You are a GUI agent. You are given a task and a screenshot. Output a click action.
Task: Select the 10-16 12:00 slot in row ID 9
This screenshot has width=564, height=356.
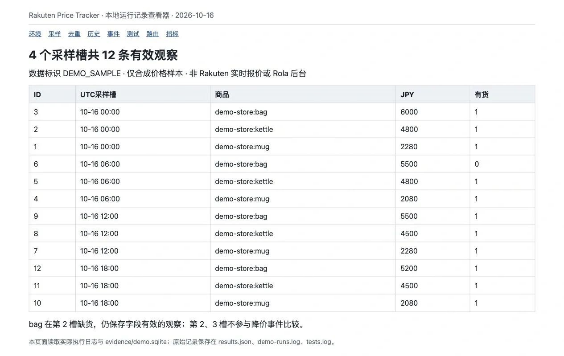click(x=99, y=216)
